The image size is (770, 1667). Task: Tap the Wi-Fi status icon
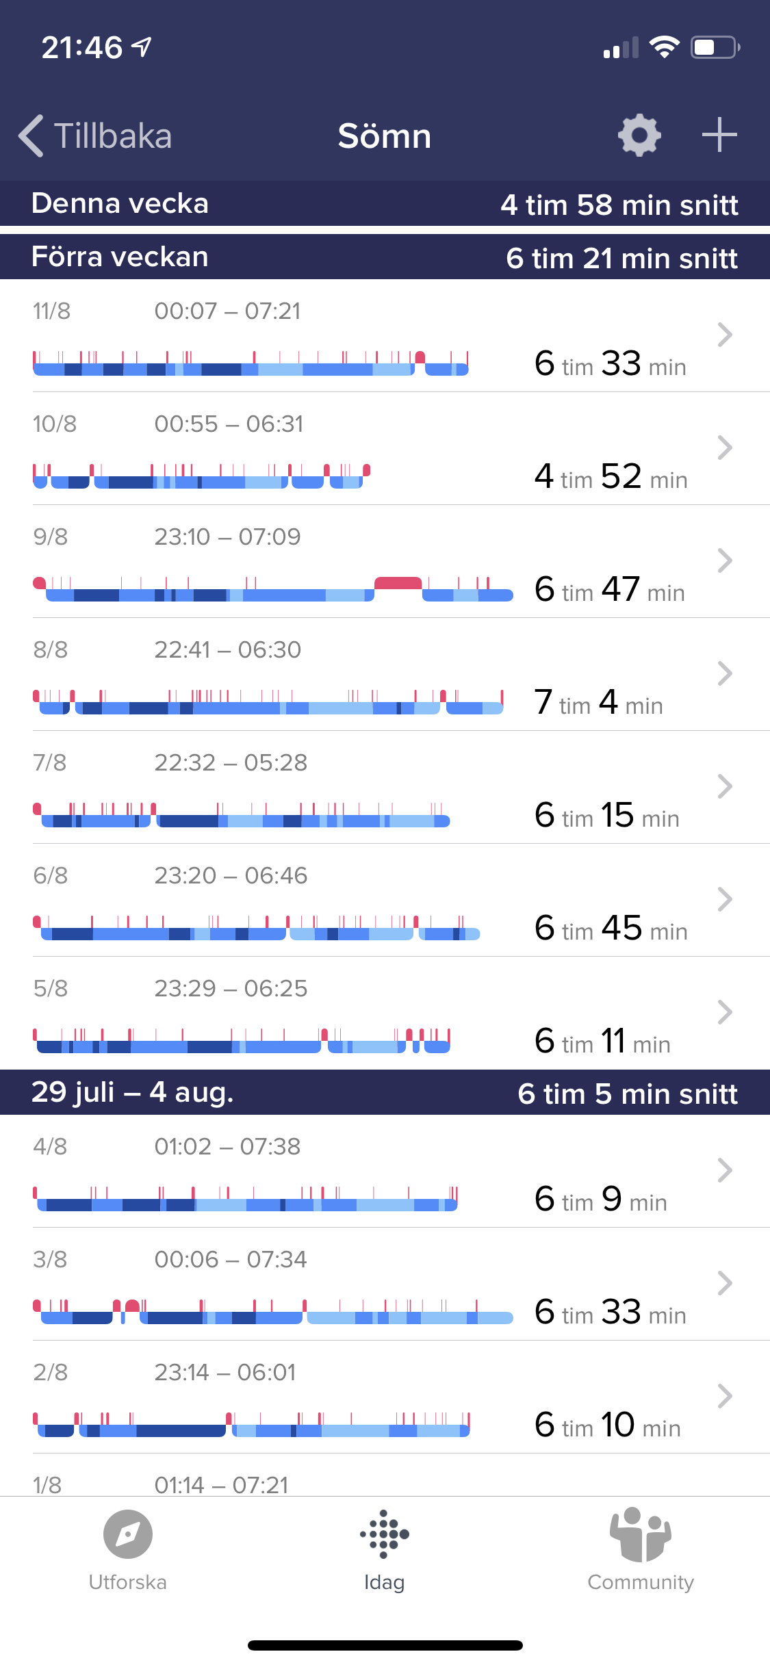coord(664,47)
